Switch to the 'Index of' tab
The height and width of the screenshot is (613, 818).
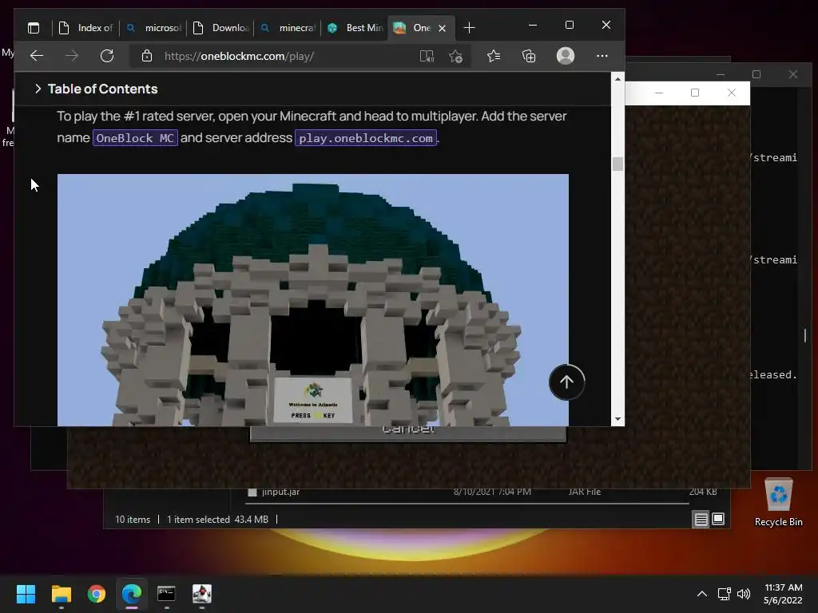coord(85,28)
